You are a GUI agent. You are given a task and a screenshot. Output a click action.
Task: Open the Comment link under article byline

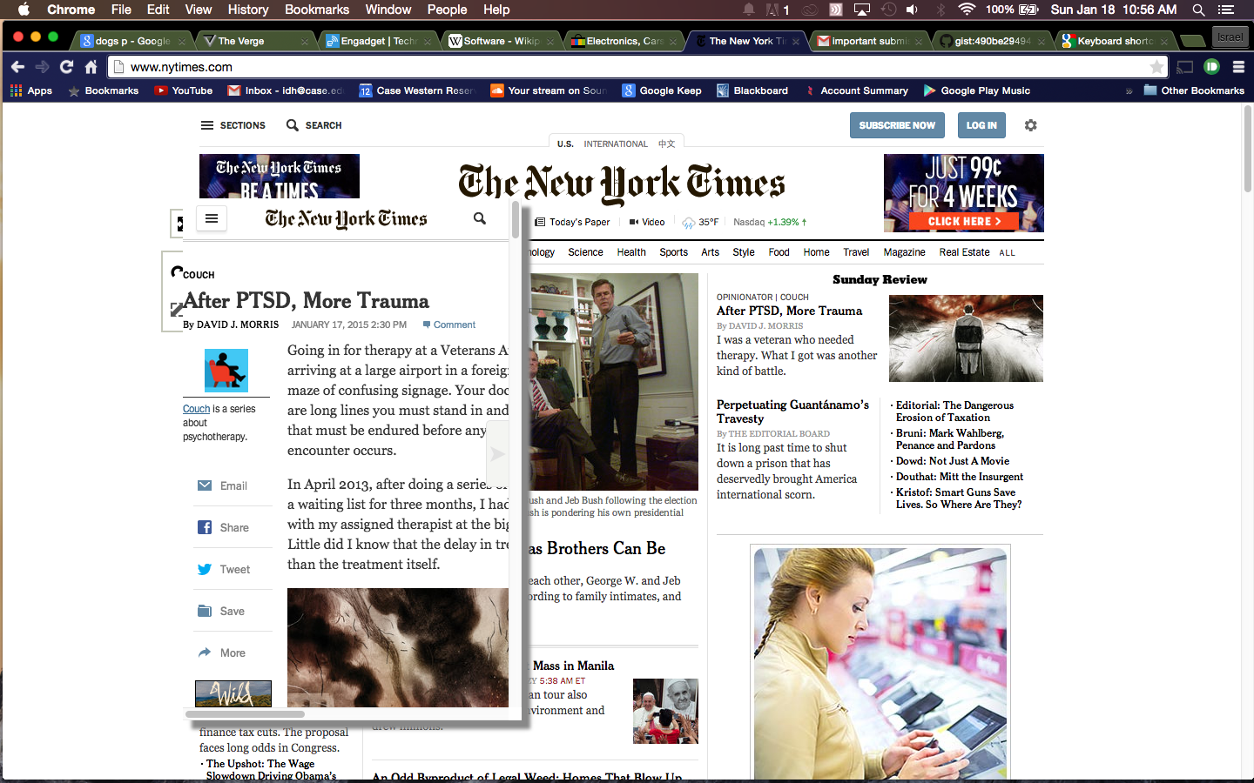[x=449, y=325]
